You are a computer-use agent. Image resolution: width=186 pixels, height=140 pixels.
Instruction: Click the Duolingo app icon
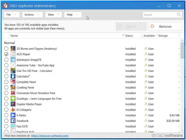pyautogui.click(x=13, y=98)
